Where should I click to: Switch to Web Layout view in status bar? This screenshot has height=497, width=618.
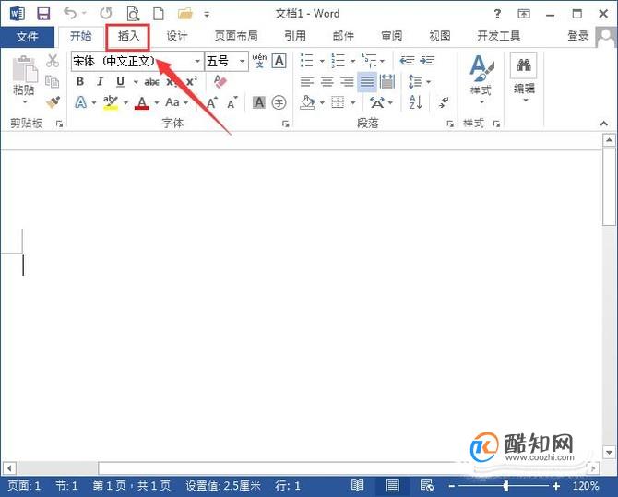click(427, 486)
